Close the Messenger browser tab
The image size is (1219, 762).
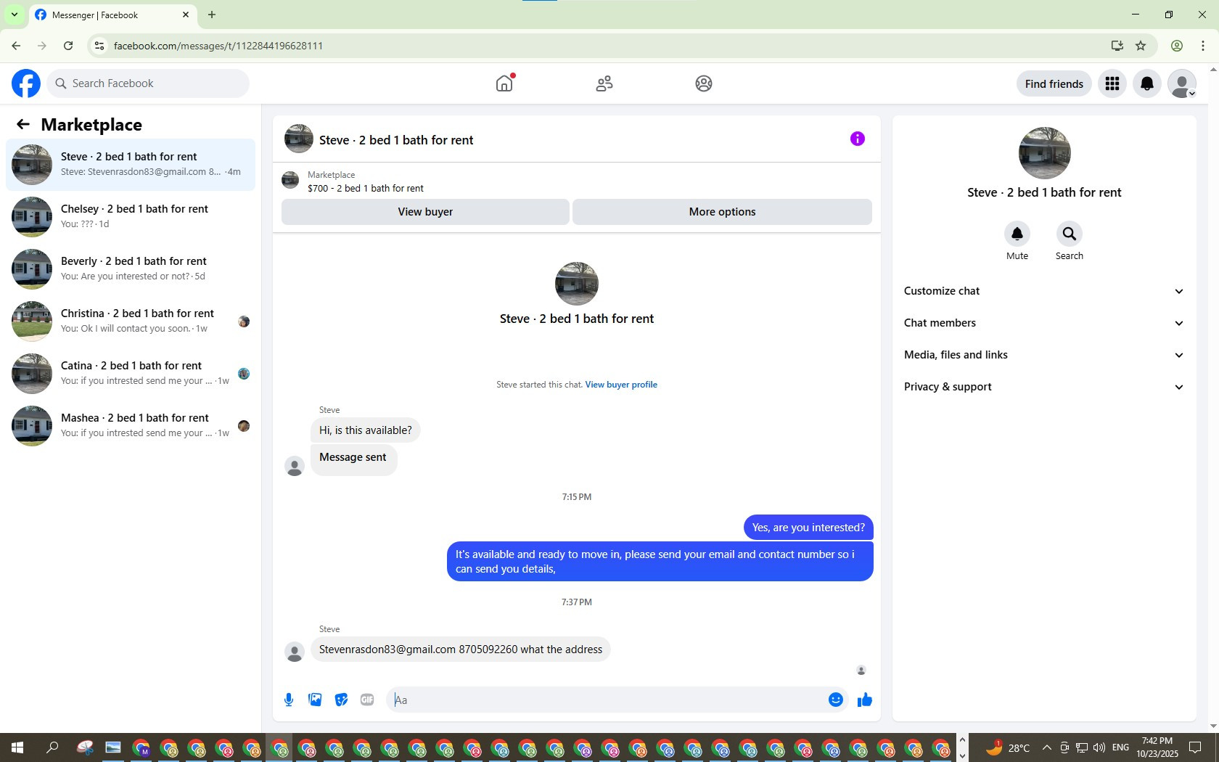tap(186, 15)
